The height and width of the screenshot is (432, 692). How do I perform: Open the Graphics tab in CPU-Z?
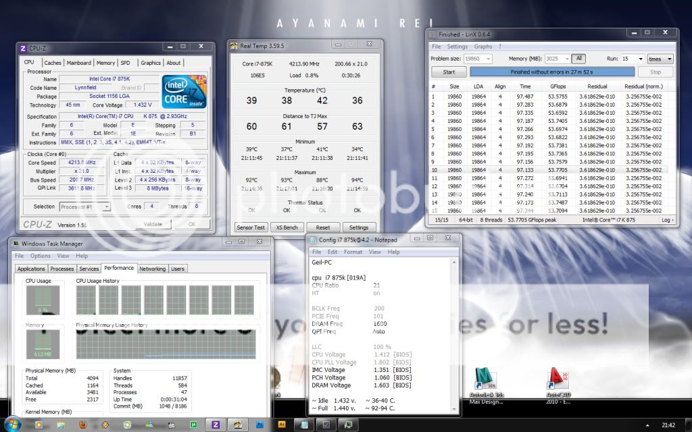pos(151,63)
